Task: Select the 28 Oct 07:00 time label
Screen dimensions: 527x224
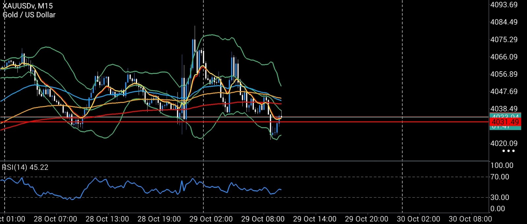Action: coord(55,219)
